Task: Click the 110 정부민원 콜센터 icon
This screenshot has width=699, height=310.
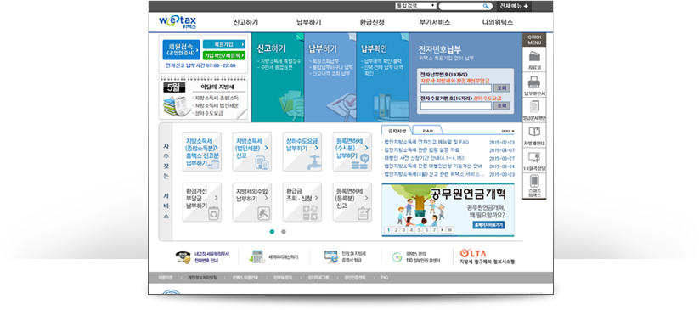Action: (x=397, y=257)
